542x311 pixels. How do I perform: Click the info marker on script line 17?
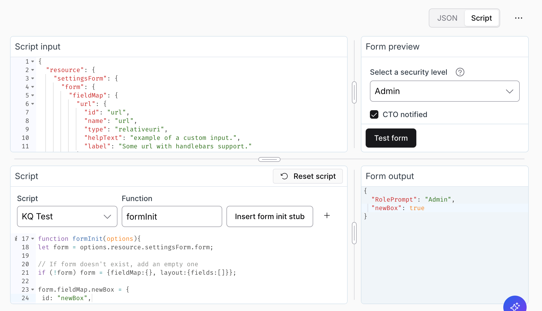[16, 239]
